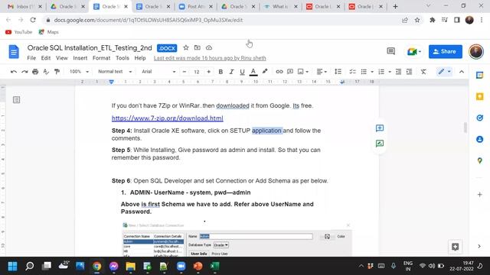Click the Explore button at bottom right
The width and height of the screenshot is (490, 275).
tap(456, 247)
